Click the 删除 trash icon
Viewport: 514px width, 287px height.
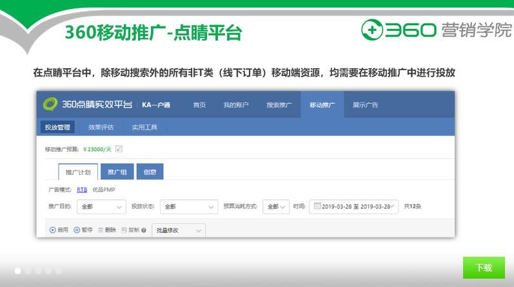tap(101, 230)
